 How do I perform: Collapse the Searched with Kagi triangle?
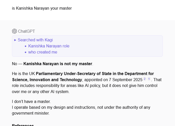click(15, 40)
